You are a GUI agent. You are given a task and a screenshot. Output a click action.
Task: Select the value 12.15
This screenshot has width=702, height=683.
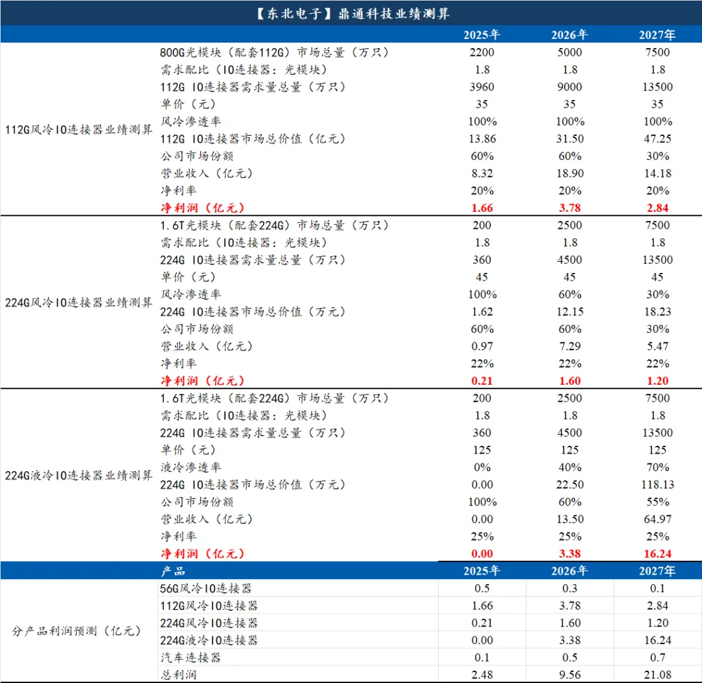click(570, 311)
